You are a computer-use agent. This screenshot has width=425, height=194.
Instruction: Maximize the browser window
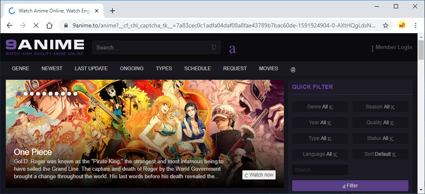tap(396, 6)
